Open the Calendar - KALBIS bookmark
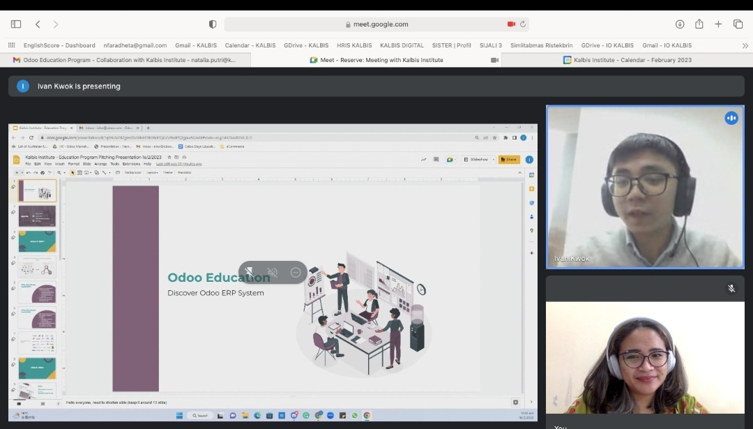Viewport: 753px width, 429px height. (x=250, y=45)
